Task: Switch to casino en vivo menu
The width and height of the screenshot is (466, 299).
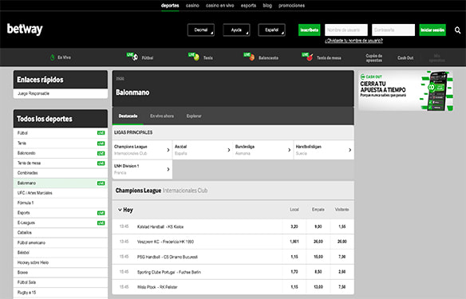Action: tap(220, 6)
